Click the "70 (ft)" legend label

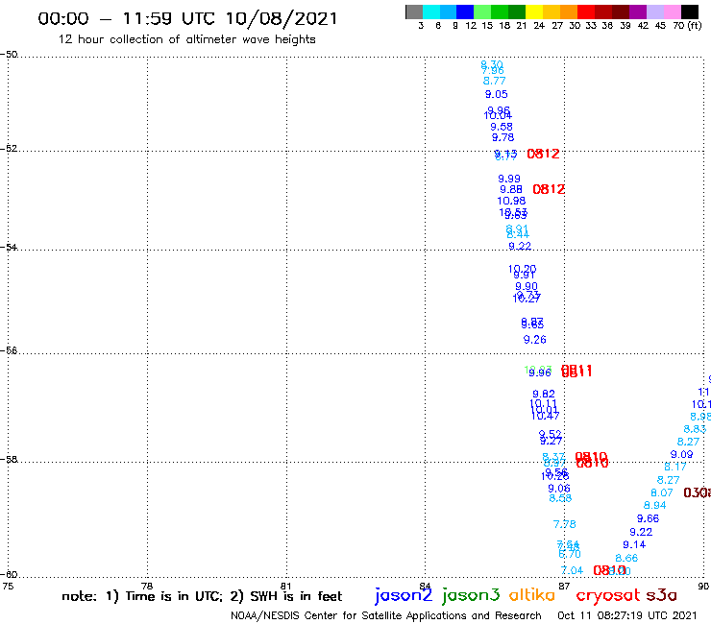tap(687, 25)
